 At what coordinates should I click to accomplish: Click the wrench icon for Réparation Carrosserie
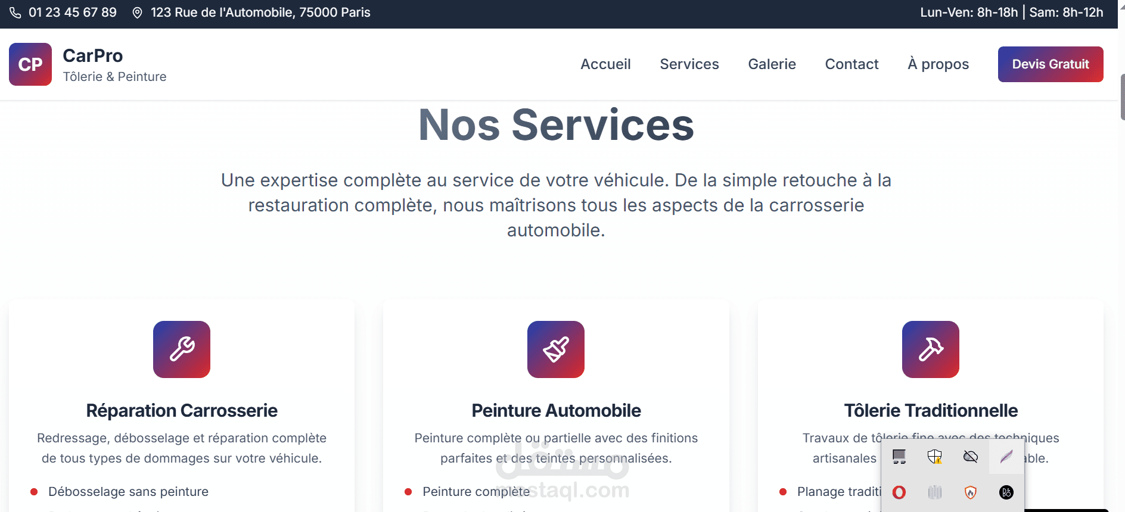(x=182, y=349)
